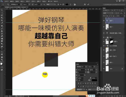Select the Blur tool

point(2,41)
